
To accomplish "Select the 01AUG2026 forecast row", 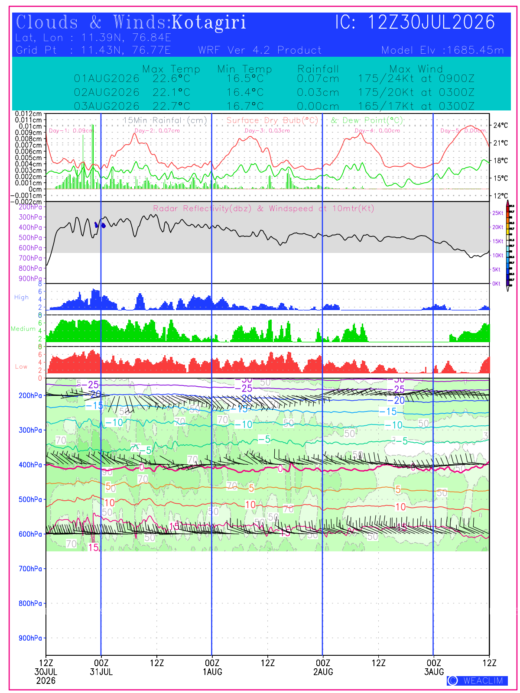I will (x=274, y=79).
